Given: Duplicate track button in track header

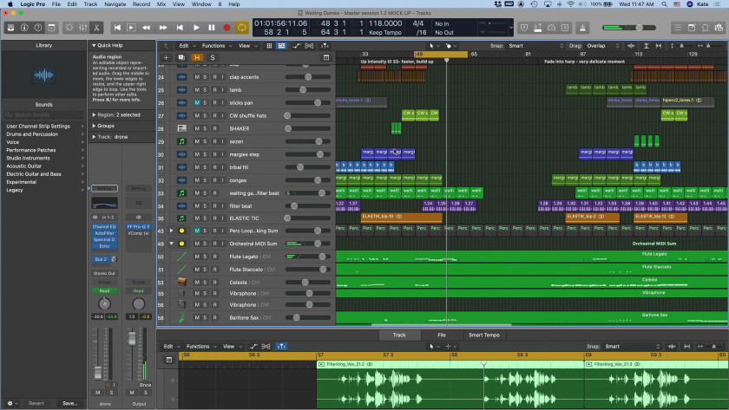Looking at the screenshot, I should click(x=181, y=57).
